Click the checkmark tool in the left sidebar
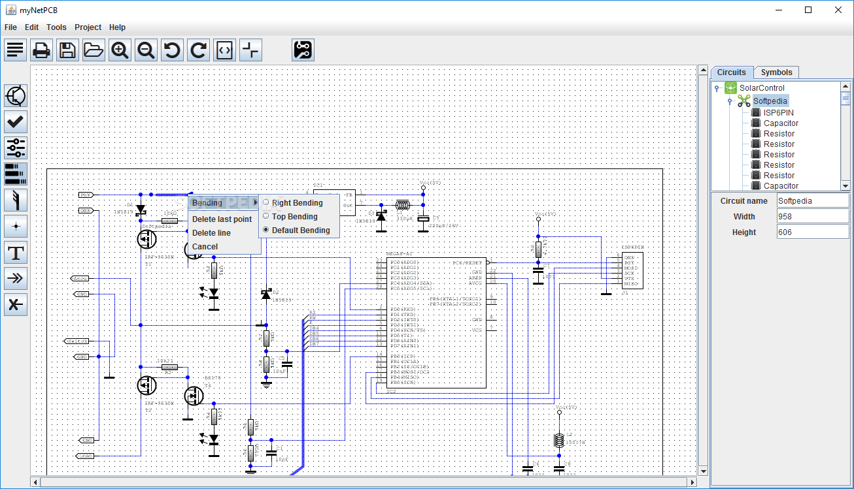The height and width of the screenshot is (489, 854). click(16, 121)
